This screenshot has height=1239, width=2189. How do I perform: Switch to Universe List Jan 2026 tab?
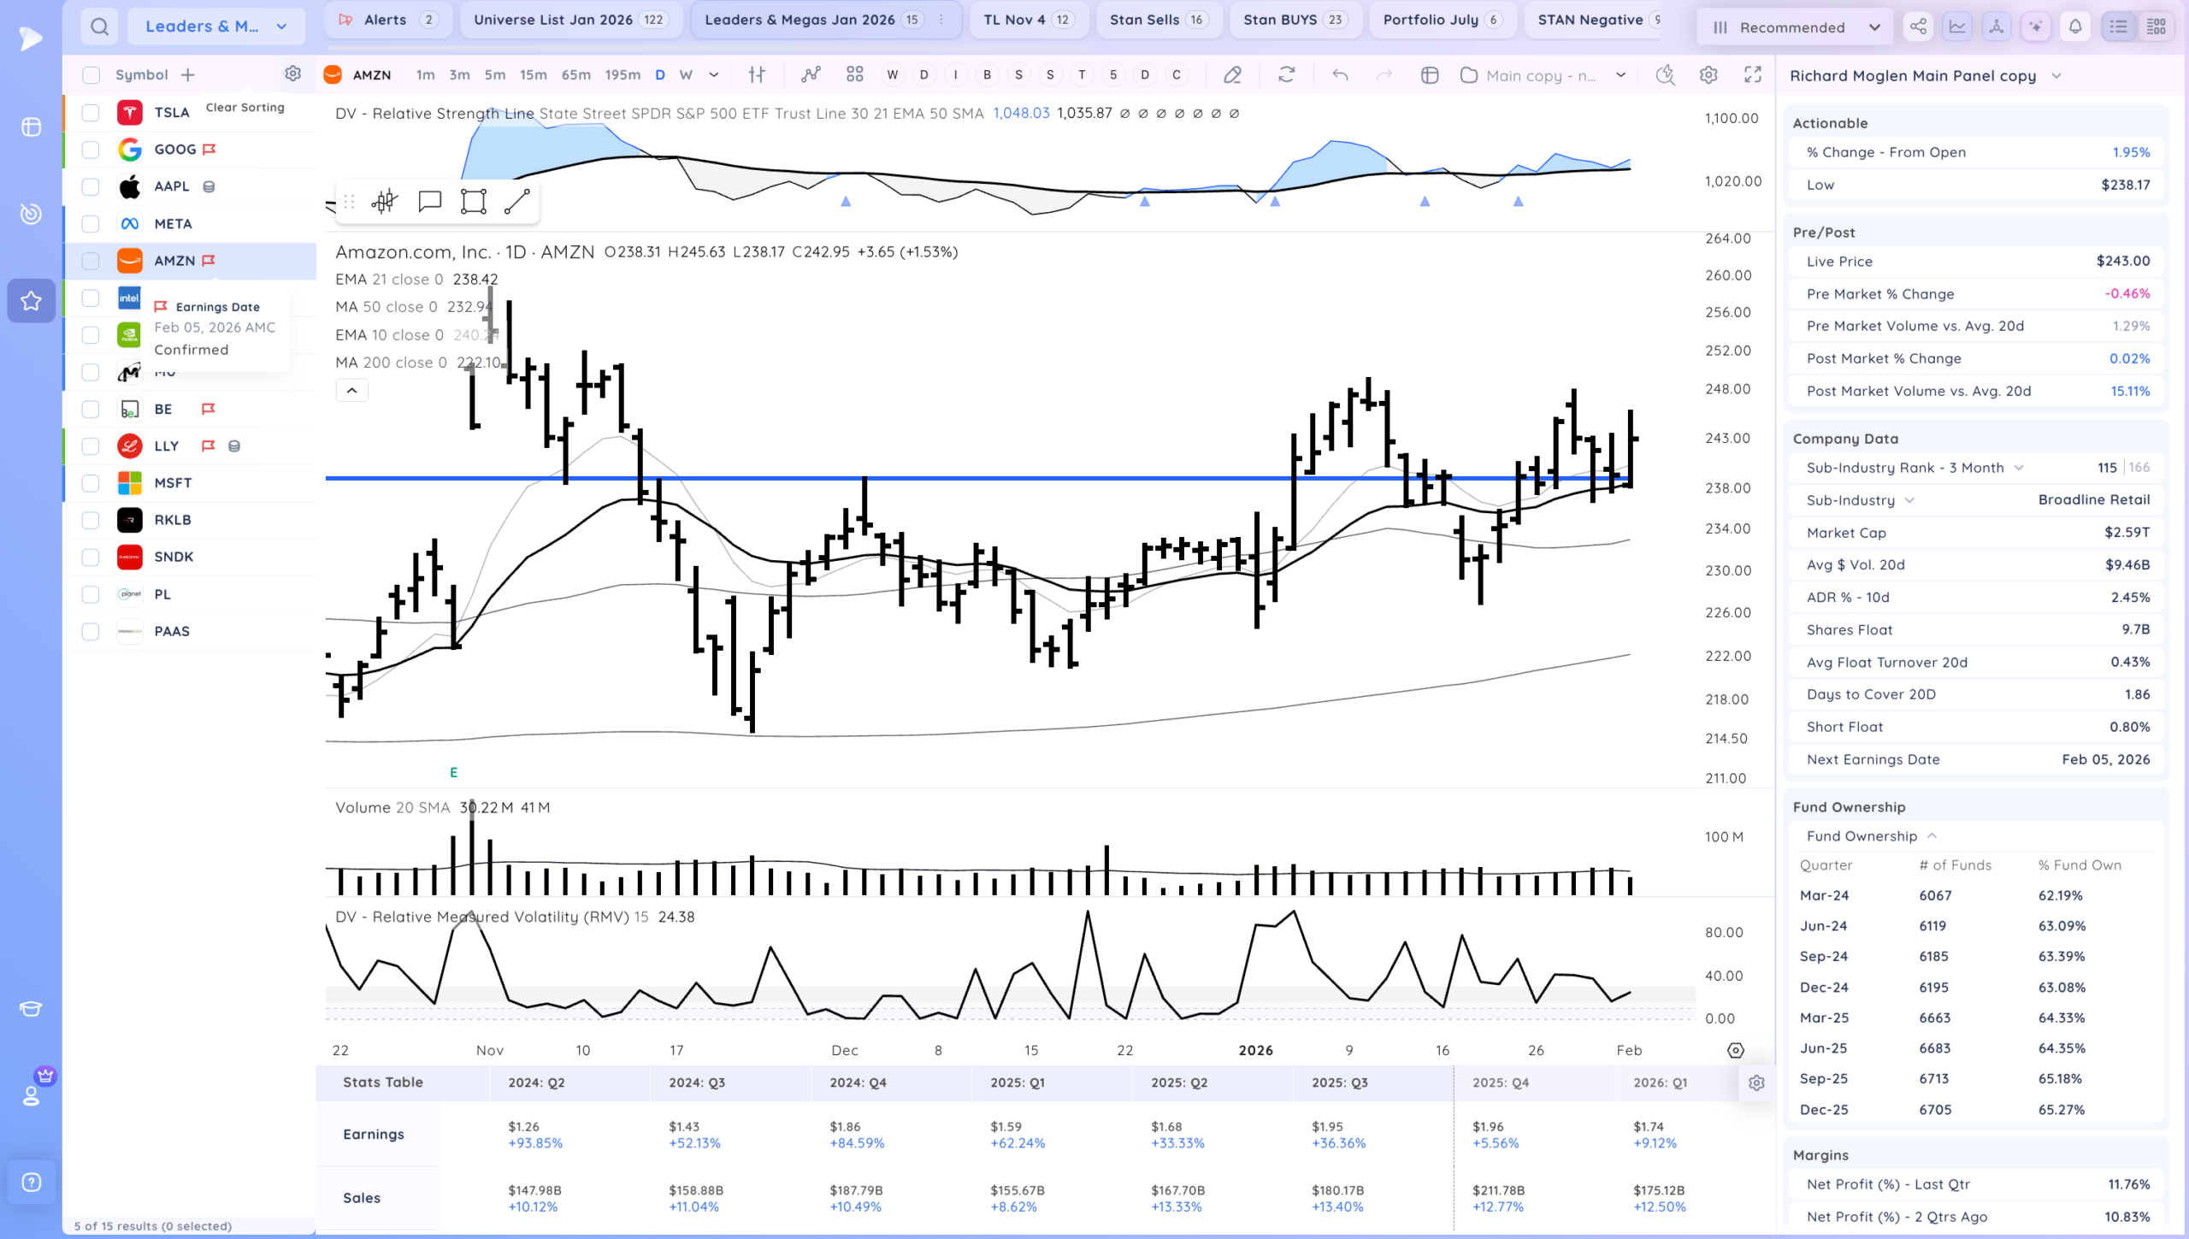pyautogui.click(x=570, y=20)
